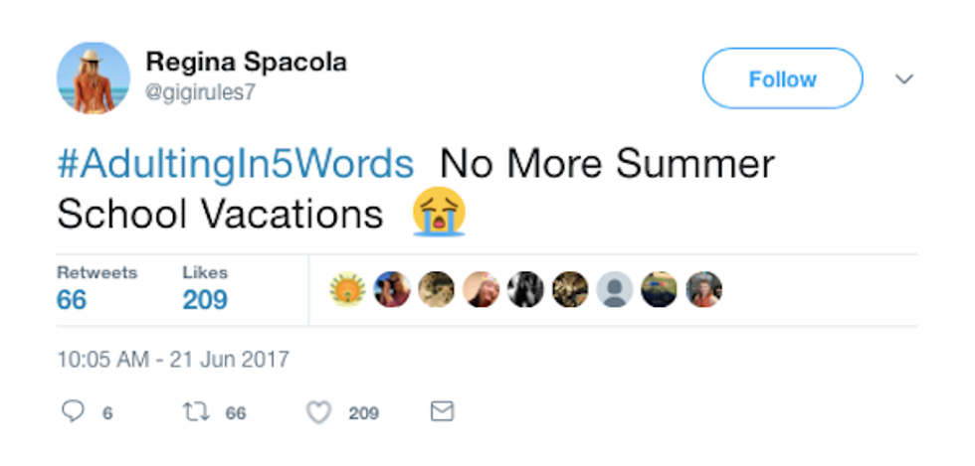Click the retweet arrows icon
The image size is (975, 466).
click(195, 411)
